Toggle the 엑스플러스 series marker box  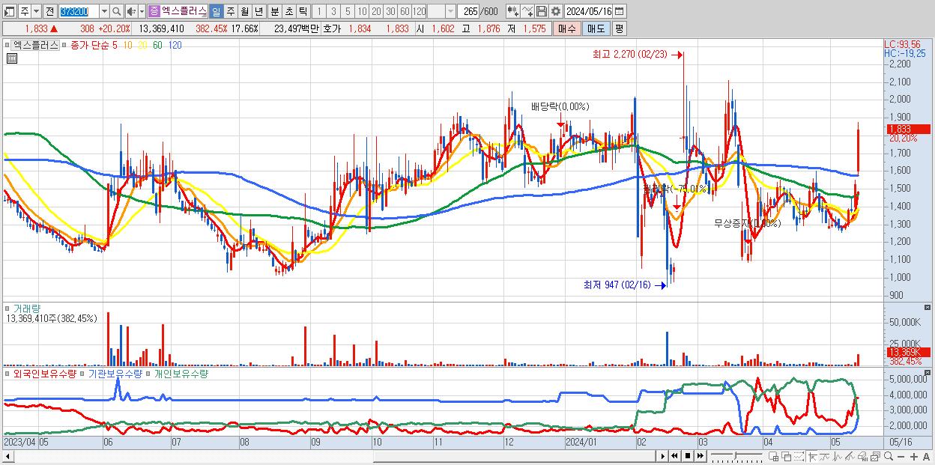[7, 45]
